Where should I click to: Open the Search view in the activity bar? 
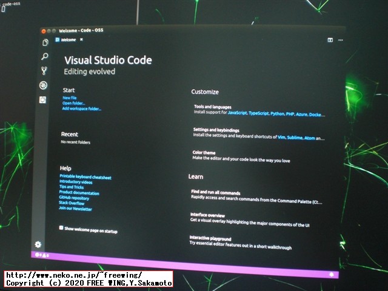tap(45, 56)
